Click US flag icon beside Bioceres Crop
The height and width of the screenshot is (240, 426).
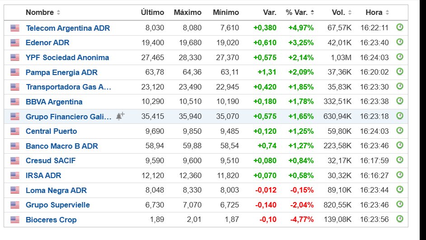point(15,220)
